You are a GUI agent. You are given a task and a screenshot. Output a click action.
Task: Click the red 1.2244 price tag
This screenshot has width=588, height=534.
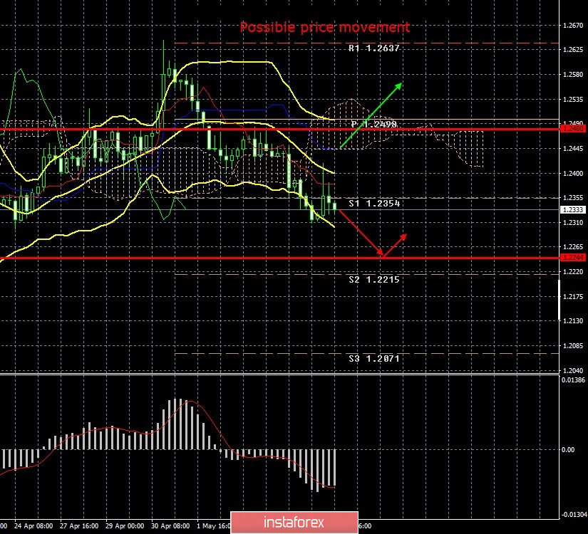[x=572, y=258]
